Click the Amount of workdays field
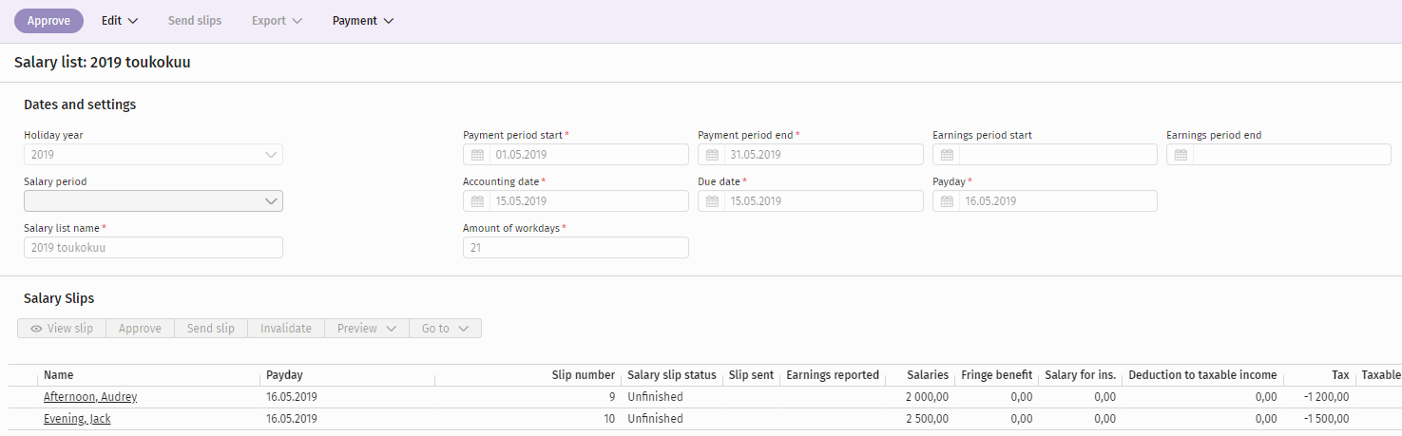Image resolution: width=1402 pixels, height=436 pixels. coord(576,248)
